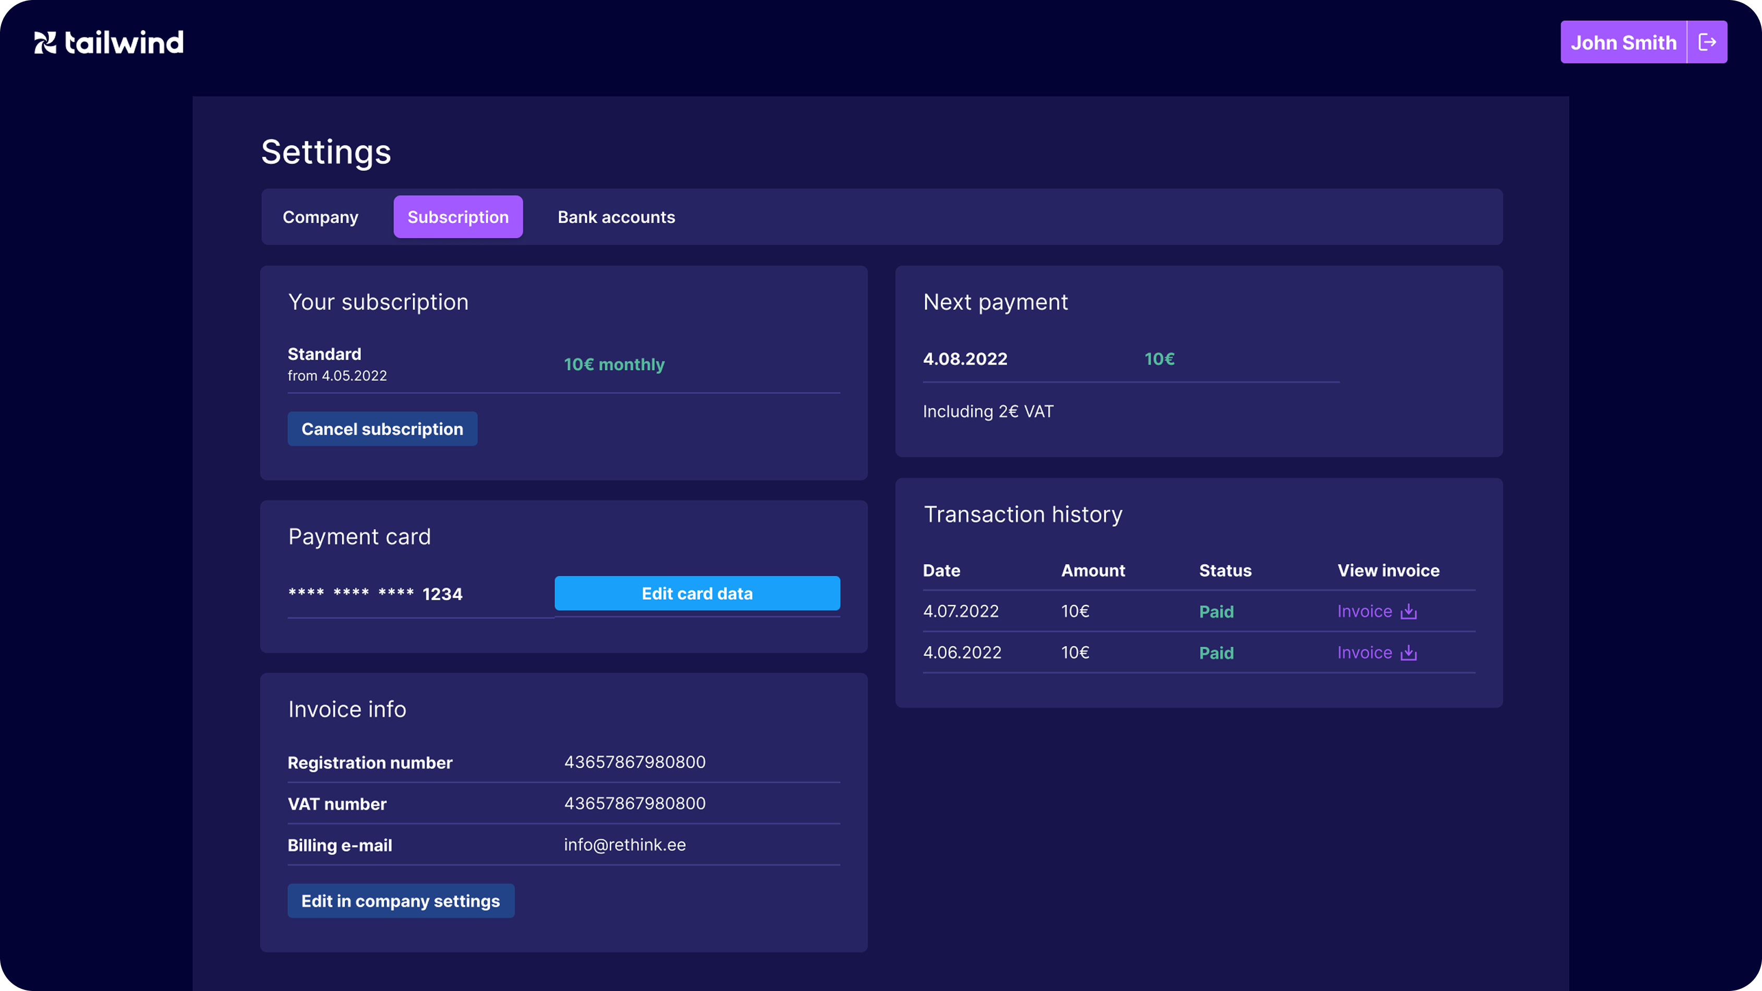Click the Transaction history heading

coord(1023,514)
